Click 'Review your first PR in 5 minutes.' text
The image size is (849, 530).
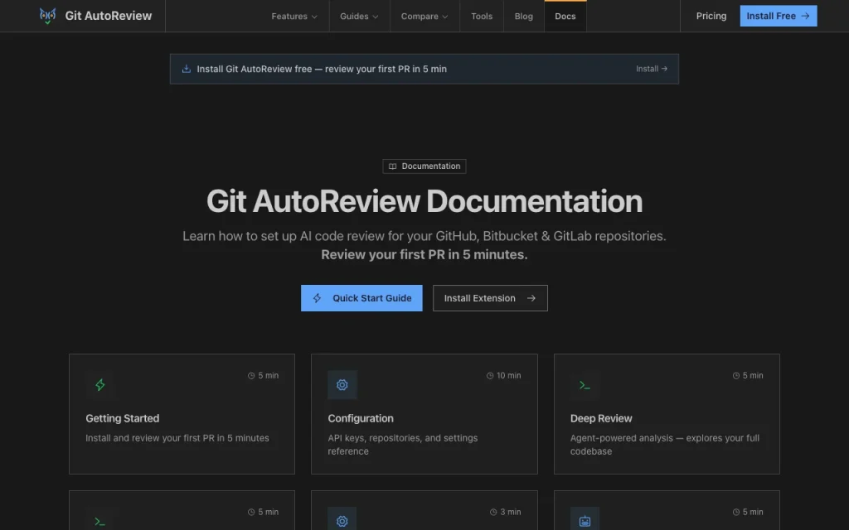click(424, 254)
